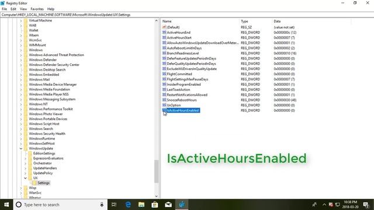Select the IsActiveHoursEnabled value name

183,110
